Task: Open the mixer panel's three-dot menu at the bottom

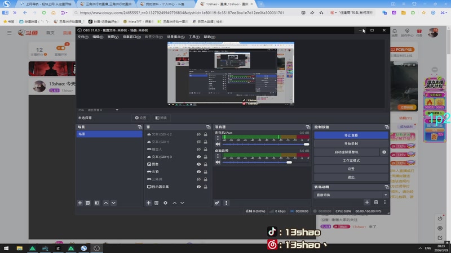Action: [x=226, y=203]
